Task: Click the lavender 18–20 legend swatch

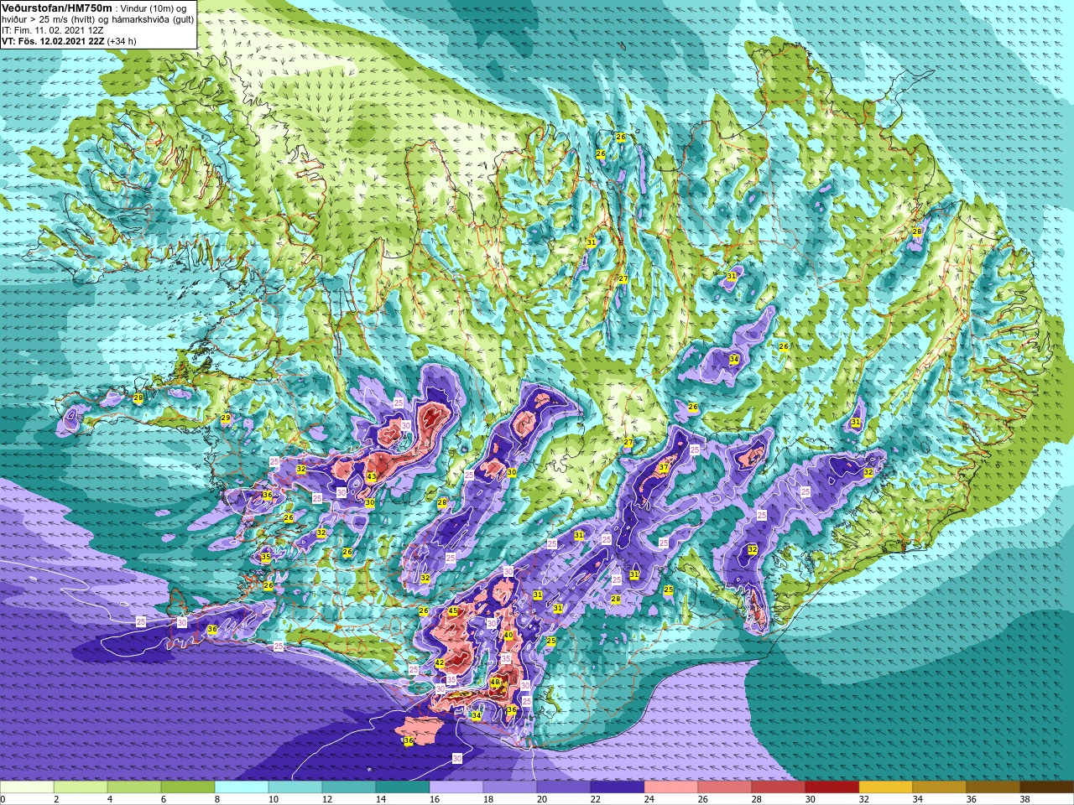Action: pyautogui.click(x=510, y=787)
